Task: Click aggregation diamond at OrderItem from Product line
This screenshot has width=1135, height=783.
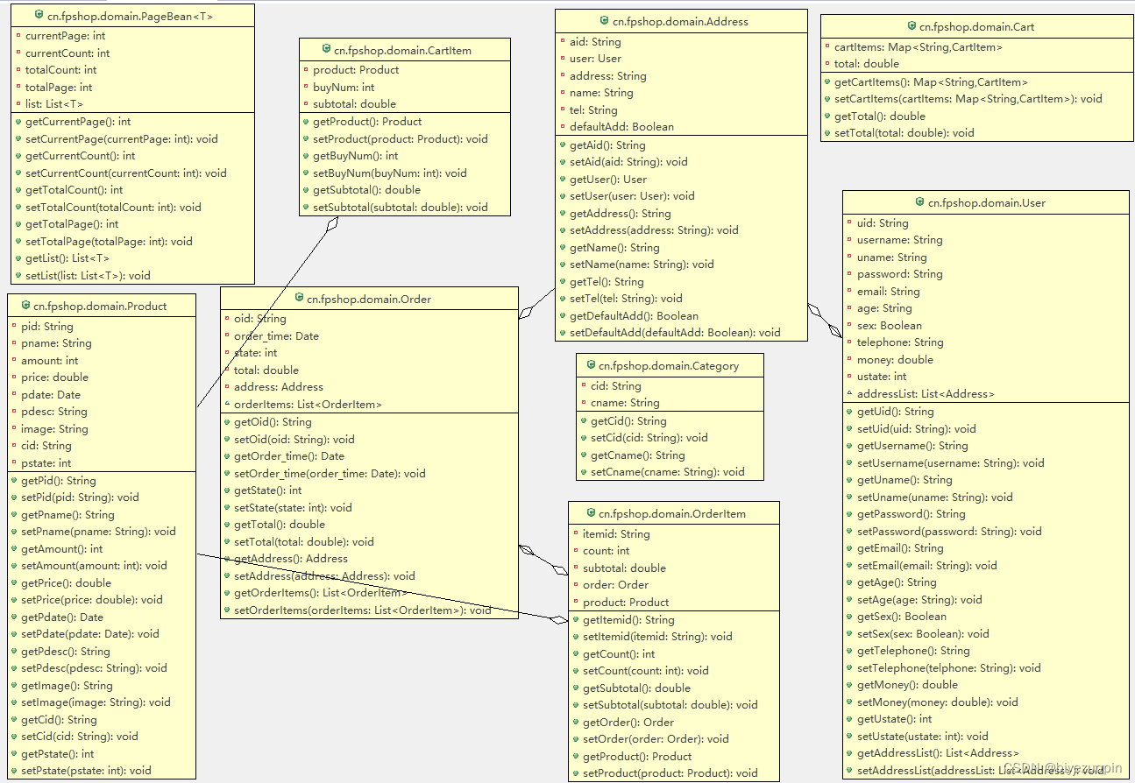Action: [557, 619]
